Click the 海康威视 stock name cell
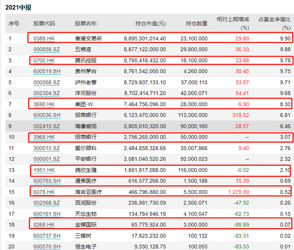Screen dimensions: 294x250 (x=86, y=126)
